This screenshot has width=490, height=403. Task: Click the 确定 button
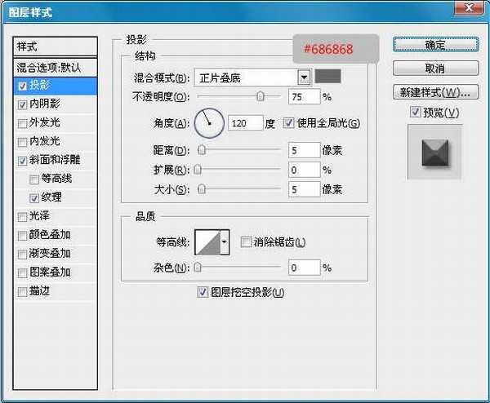(434, 45)
